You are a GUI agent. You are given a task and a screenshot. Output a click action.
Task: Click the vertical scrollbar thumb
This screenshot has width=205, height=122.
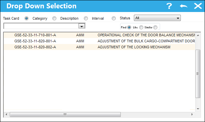tap(198, 74)
